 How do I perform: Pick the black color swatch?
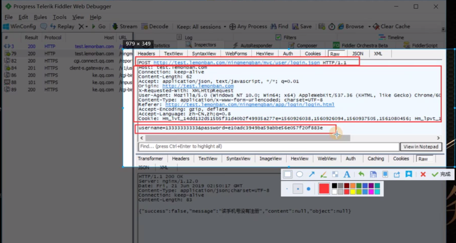(x=334, y=185)
